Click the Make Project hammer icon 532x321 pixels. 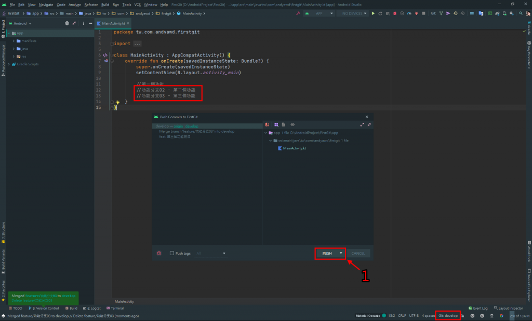tap(298, 13)
